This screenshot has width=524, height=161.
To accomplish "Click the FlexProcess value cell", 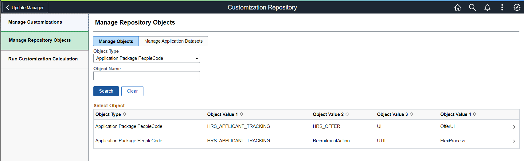I will [x=452, y=141].
